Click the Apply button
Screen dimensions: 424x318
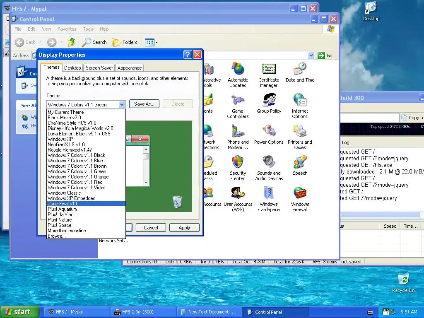click(184, 228)
